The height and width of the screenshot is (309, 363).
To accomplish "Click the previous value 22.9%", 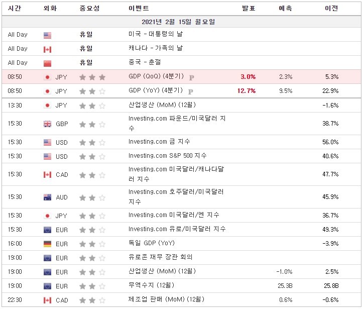I will [x=330, y=91].
